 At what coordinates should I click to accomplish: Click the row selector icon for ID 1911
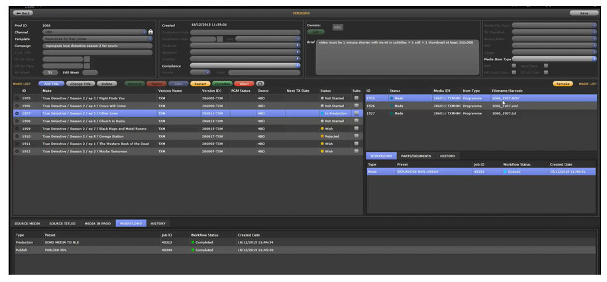(17, 144)
